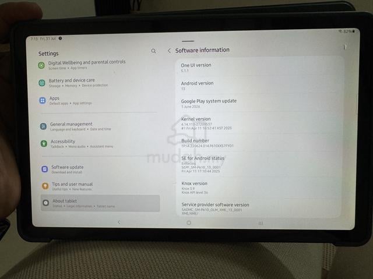The height and width of the screenshot is (279, 373).
Task: Tap the navigation bar Back button
Action: [119, 222]
